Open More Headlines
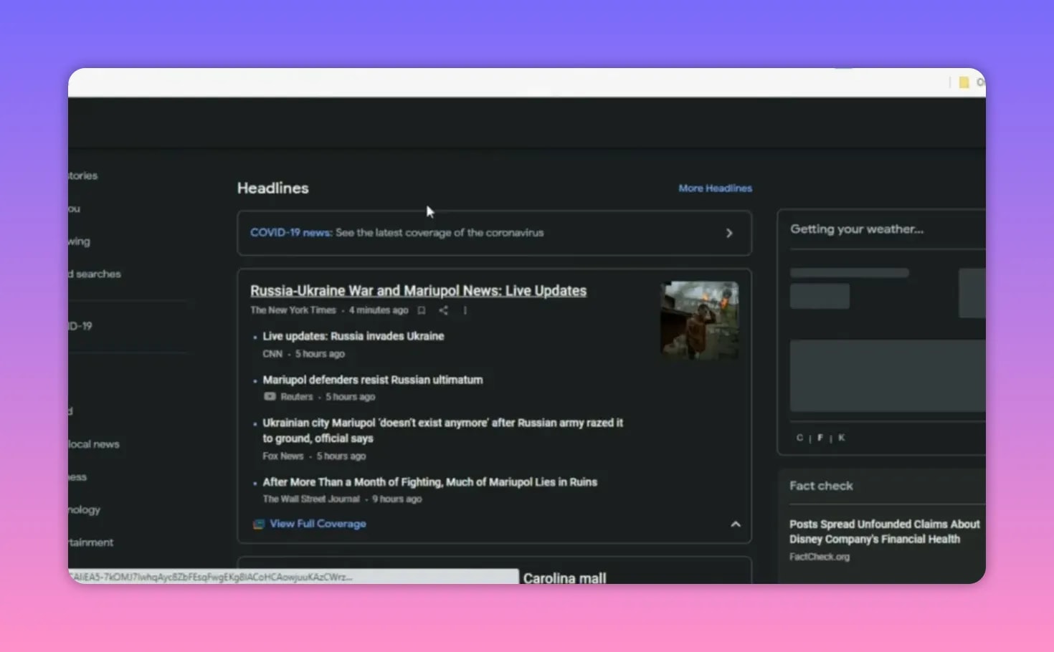This screenshot has height=652, width=1054. click(715, 188)
